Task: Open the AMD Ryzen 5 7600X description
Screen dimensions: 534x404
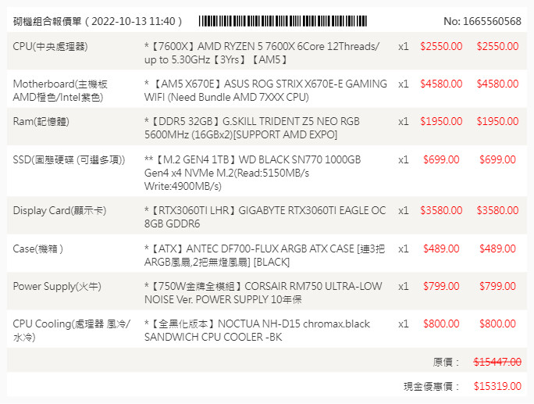Action: tap(265, 53)
